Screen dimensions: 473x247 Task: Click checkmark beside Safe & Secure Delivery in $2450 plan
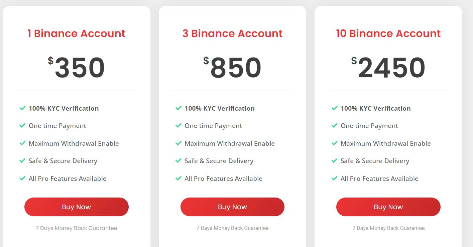tap(334, 161)
